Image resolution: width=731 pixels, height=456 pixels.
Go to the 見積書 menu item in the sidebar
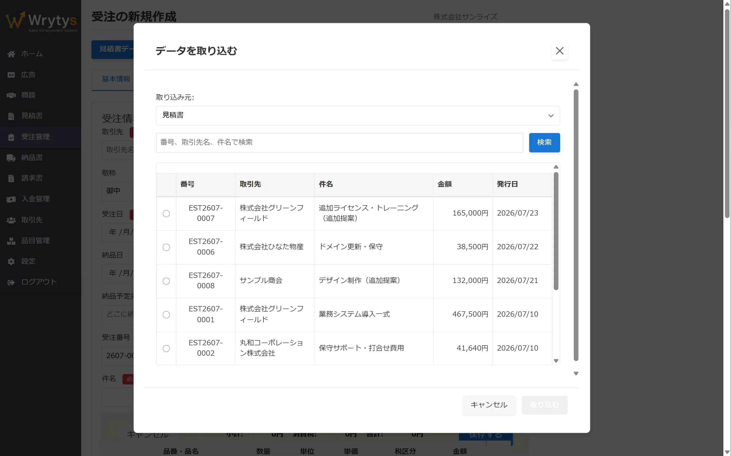[40, 116]
